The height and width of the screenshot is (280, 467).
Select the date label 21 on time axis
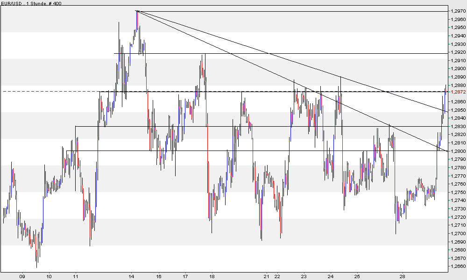coord(267,276)
